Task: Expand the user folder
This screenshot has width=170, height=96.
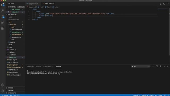Action: point(15,40)
